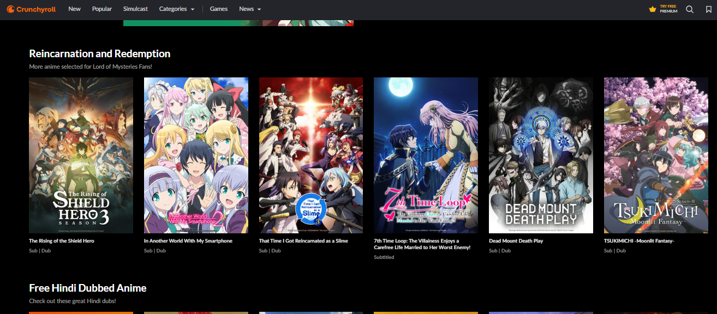Expand the News dropdown
Screen dimensions: 717x314
pos(250,9)
